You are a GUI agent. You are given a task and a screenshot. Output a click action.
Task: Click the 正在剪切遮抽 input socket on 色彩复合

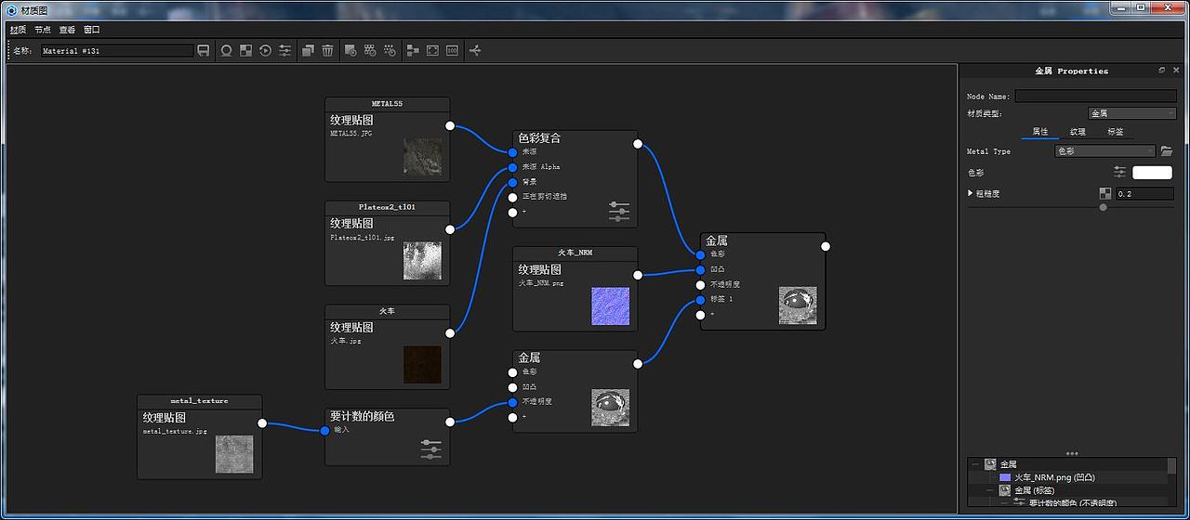click(512, 197)
